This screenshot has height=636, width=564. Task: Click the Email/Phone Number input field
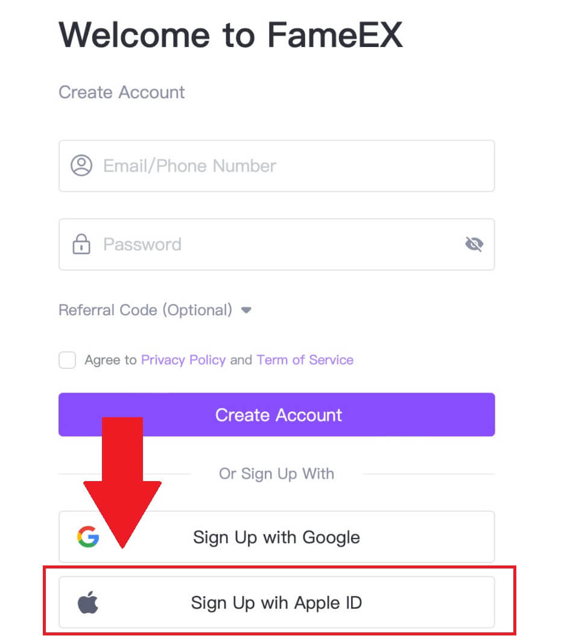[276, 166]
